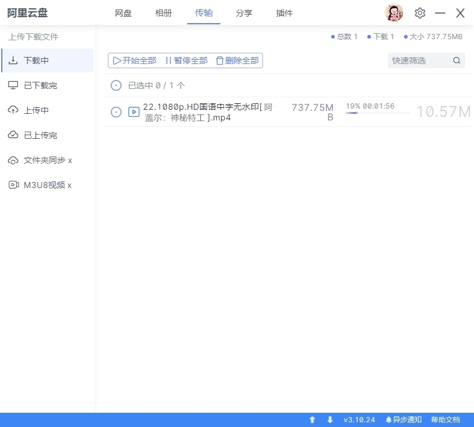Click the upload arrow in status bar
This screenshot has height=427, width=474.
tap(312, 420)
